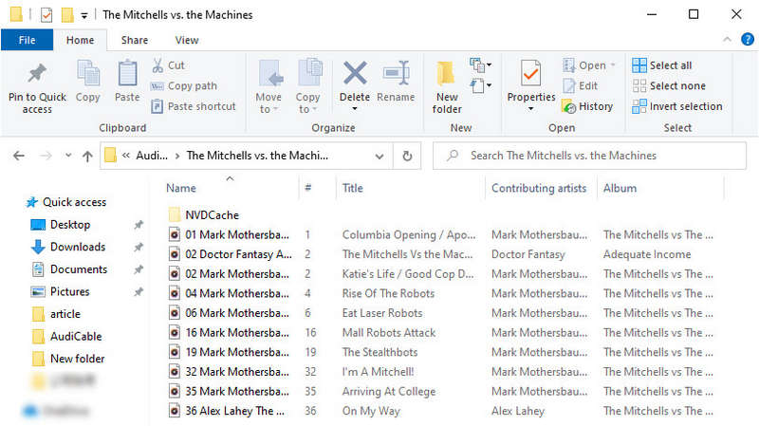Open the blue Help question icon
759x426 pixels.
[748, 39]
